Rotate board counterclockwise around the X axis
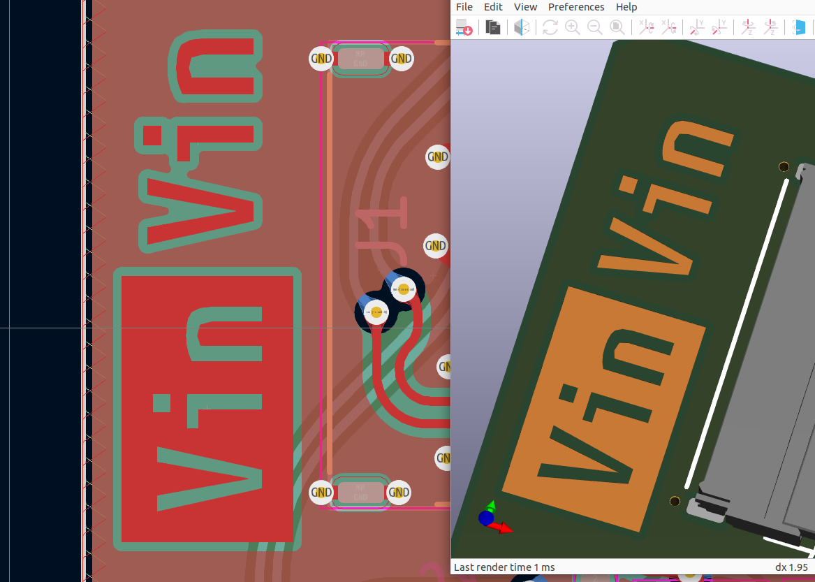This screenshot has width=815, height=582. pos(669,27)
